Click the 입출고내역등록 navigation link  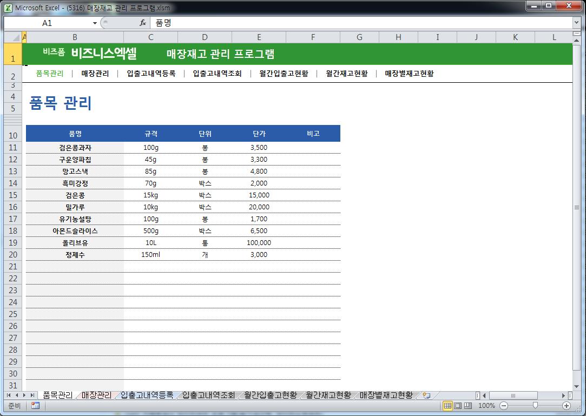pos(151,74)
